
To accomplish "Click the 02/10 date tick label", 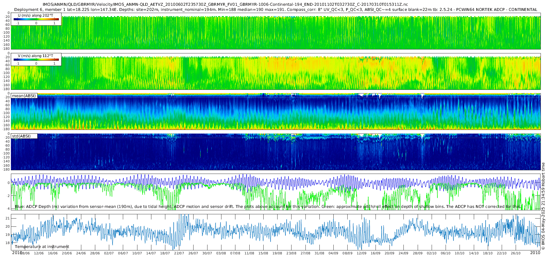I will (x=432, y=253).
